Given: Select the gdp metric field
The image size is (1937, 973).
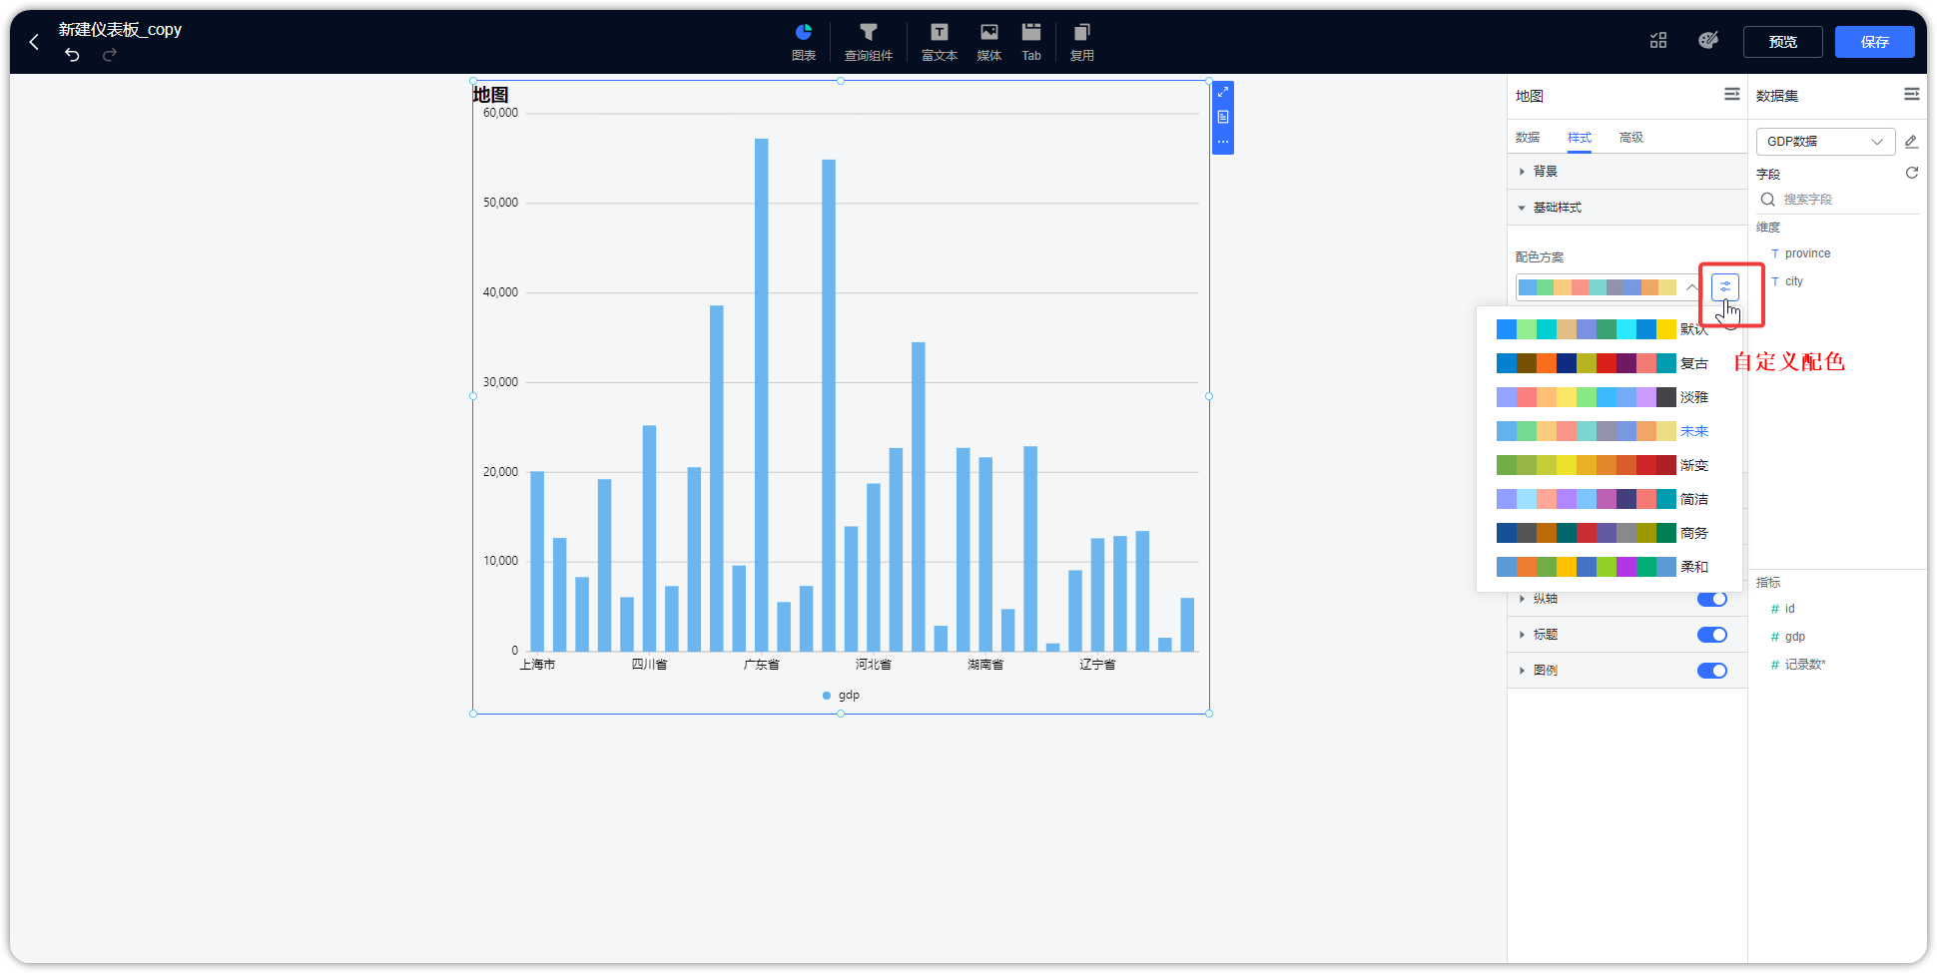Looking at the screenshot, I should (1794, 637).
